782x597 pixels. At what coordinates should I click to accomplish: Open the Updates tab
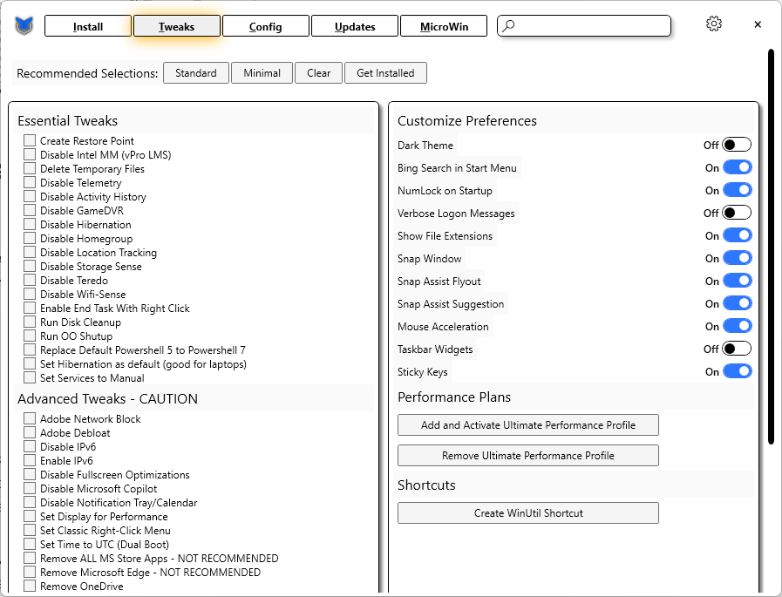pos(355,26)
